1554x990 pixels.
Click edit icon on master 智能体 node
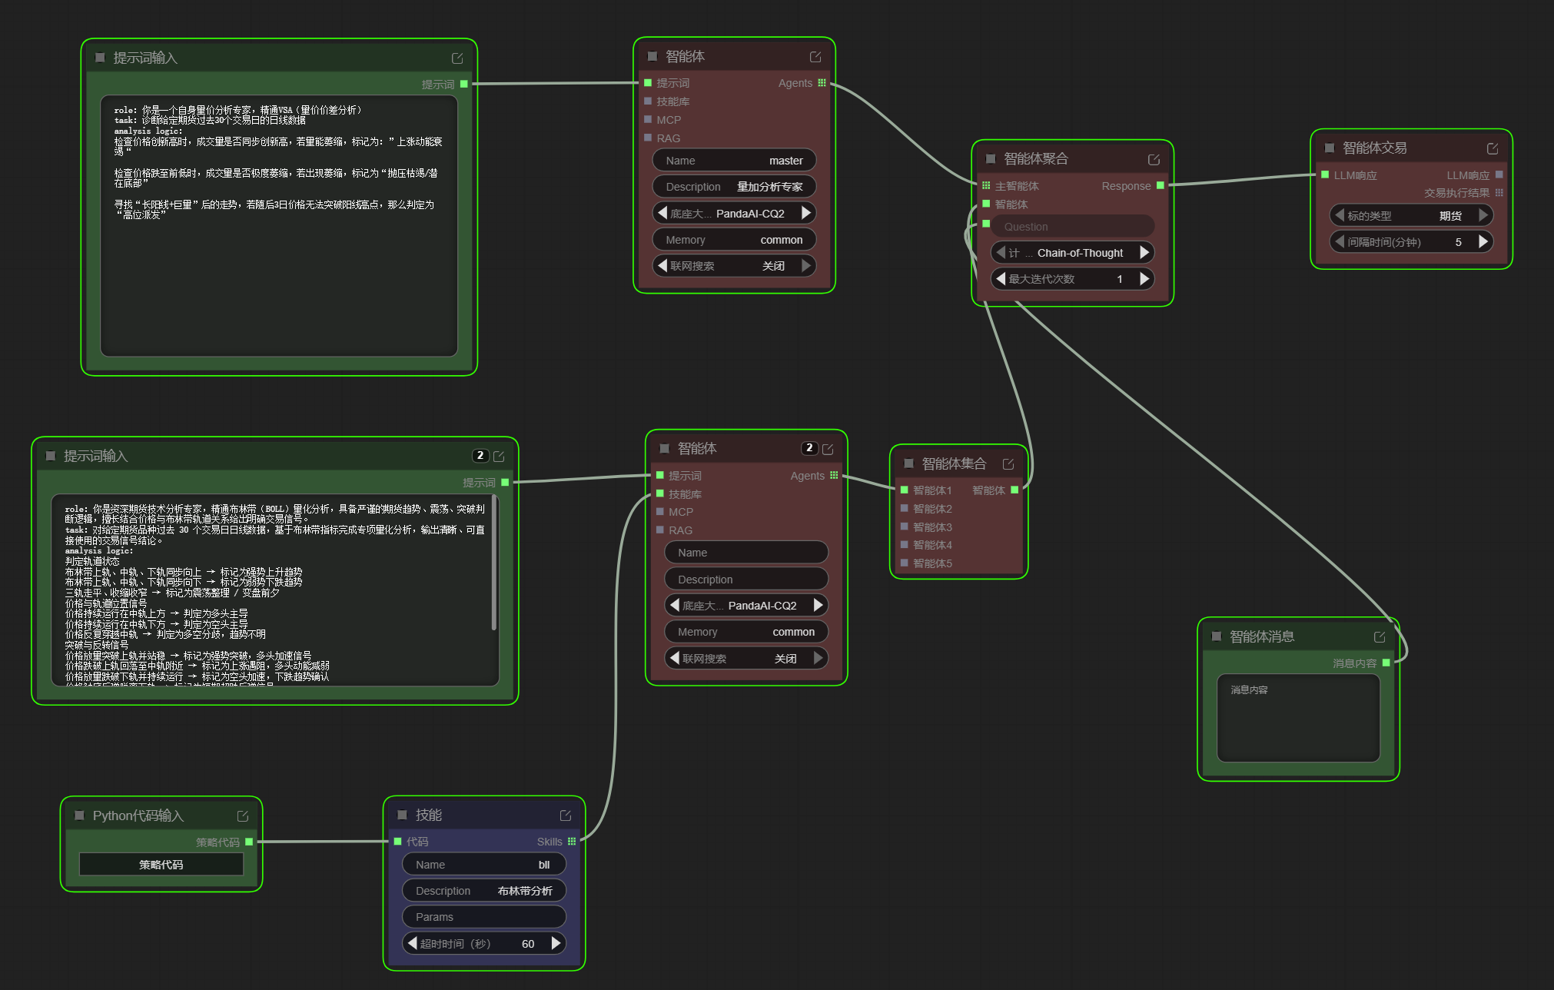point(815,57)
